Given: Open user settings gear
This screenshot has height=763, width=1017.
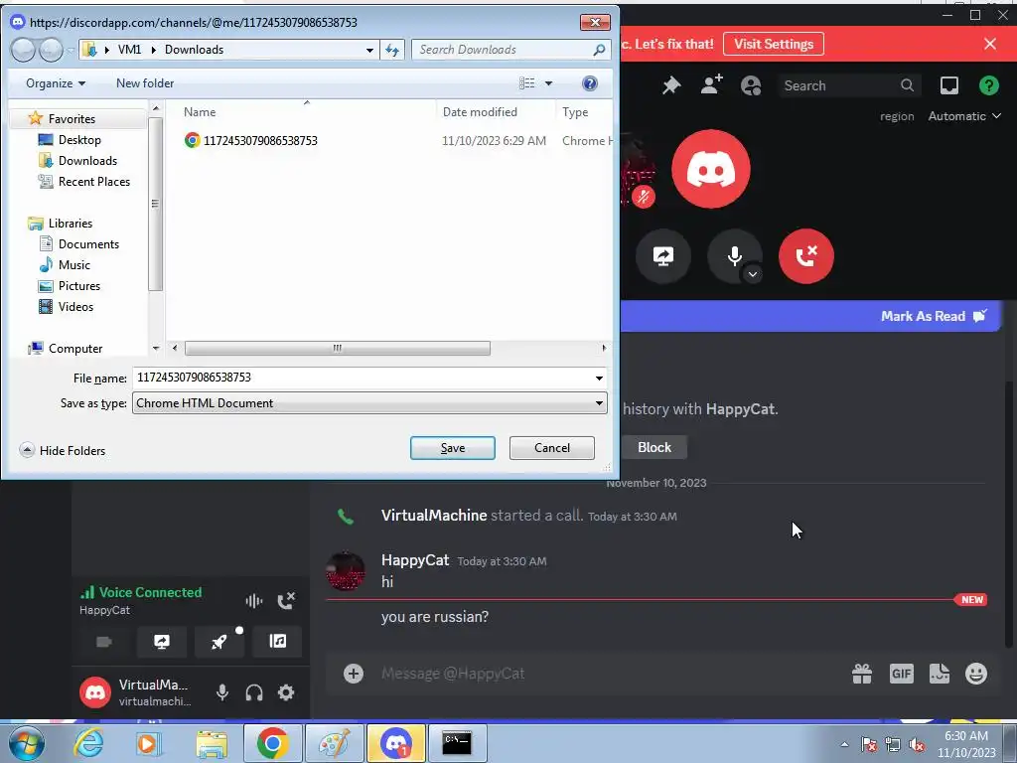Looking at the screenshot, I should point(286,692).
